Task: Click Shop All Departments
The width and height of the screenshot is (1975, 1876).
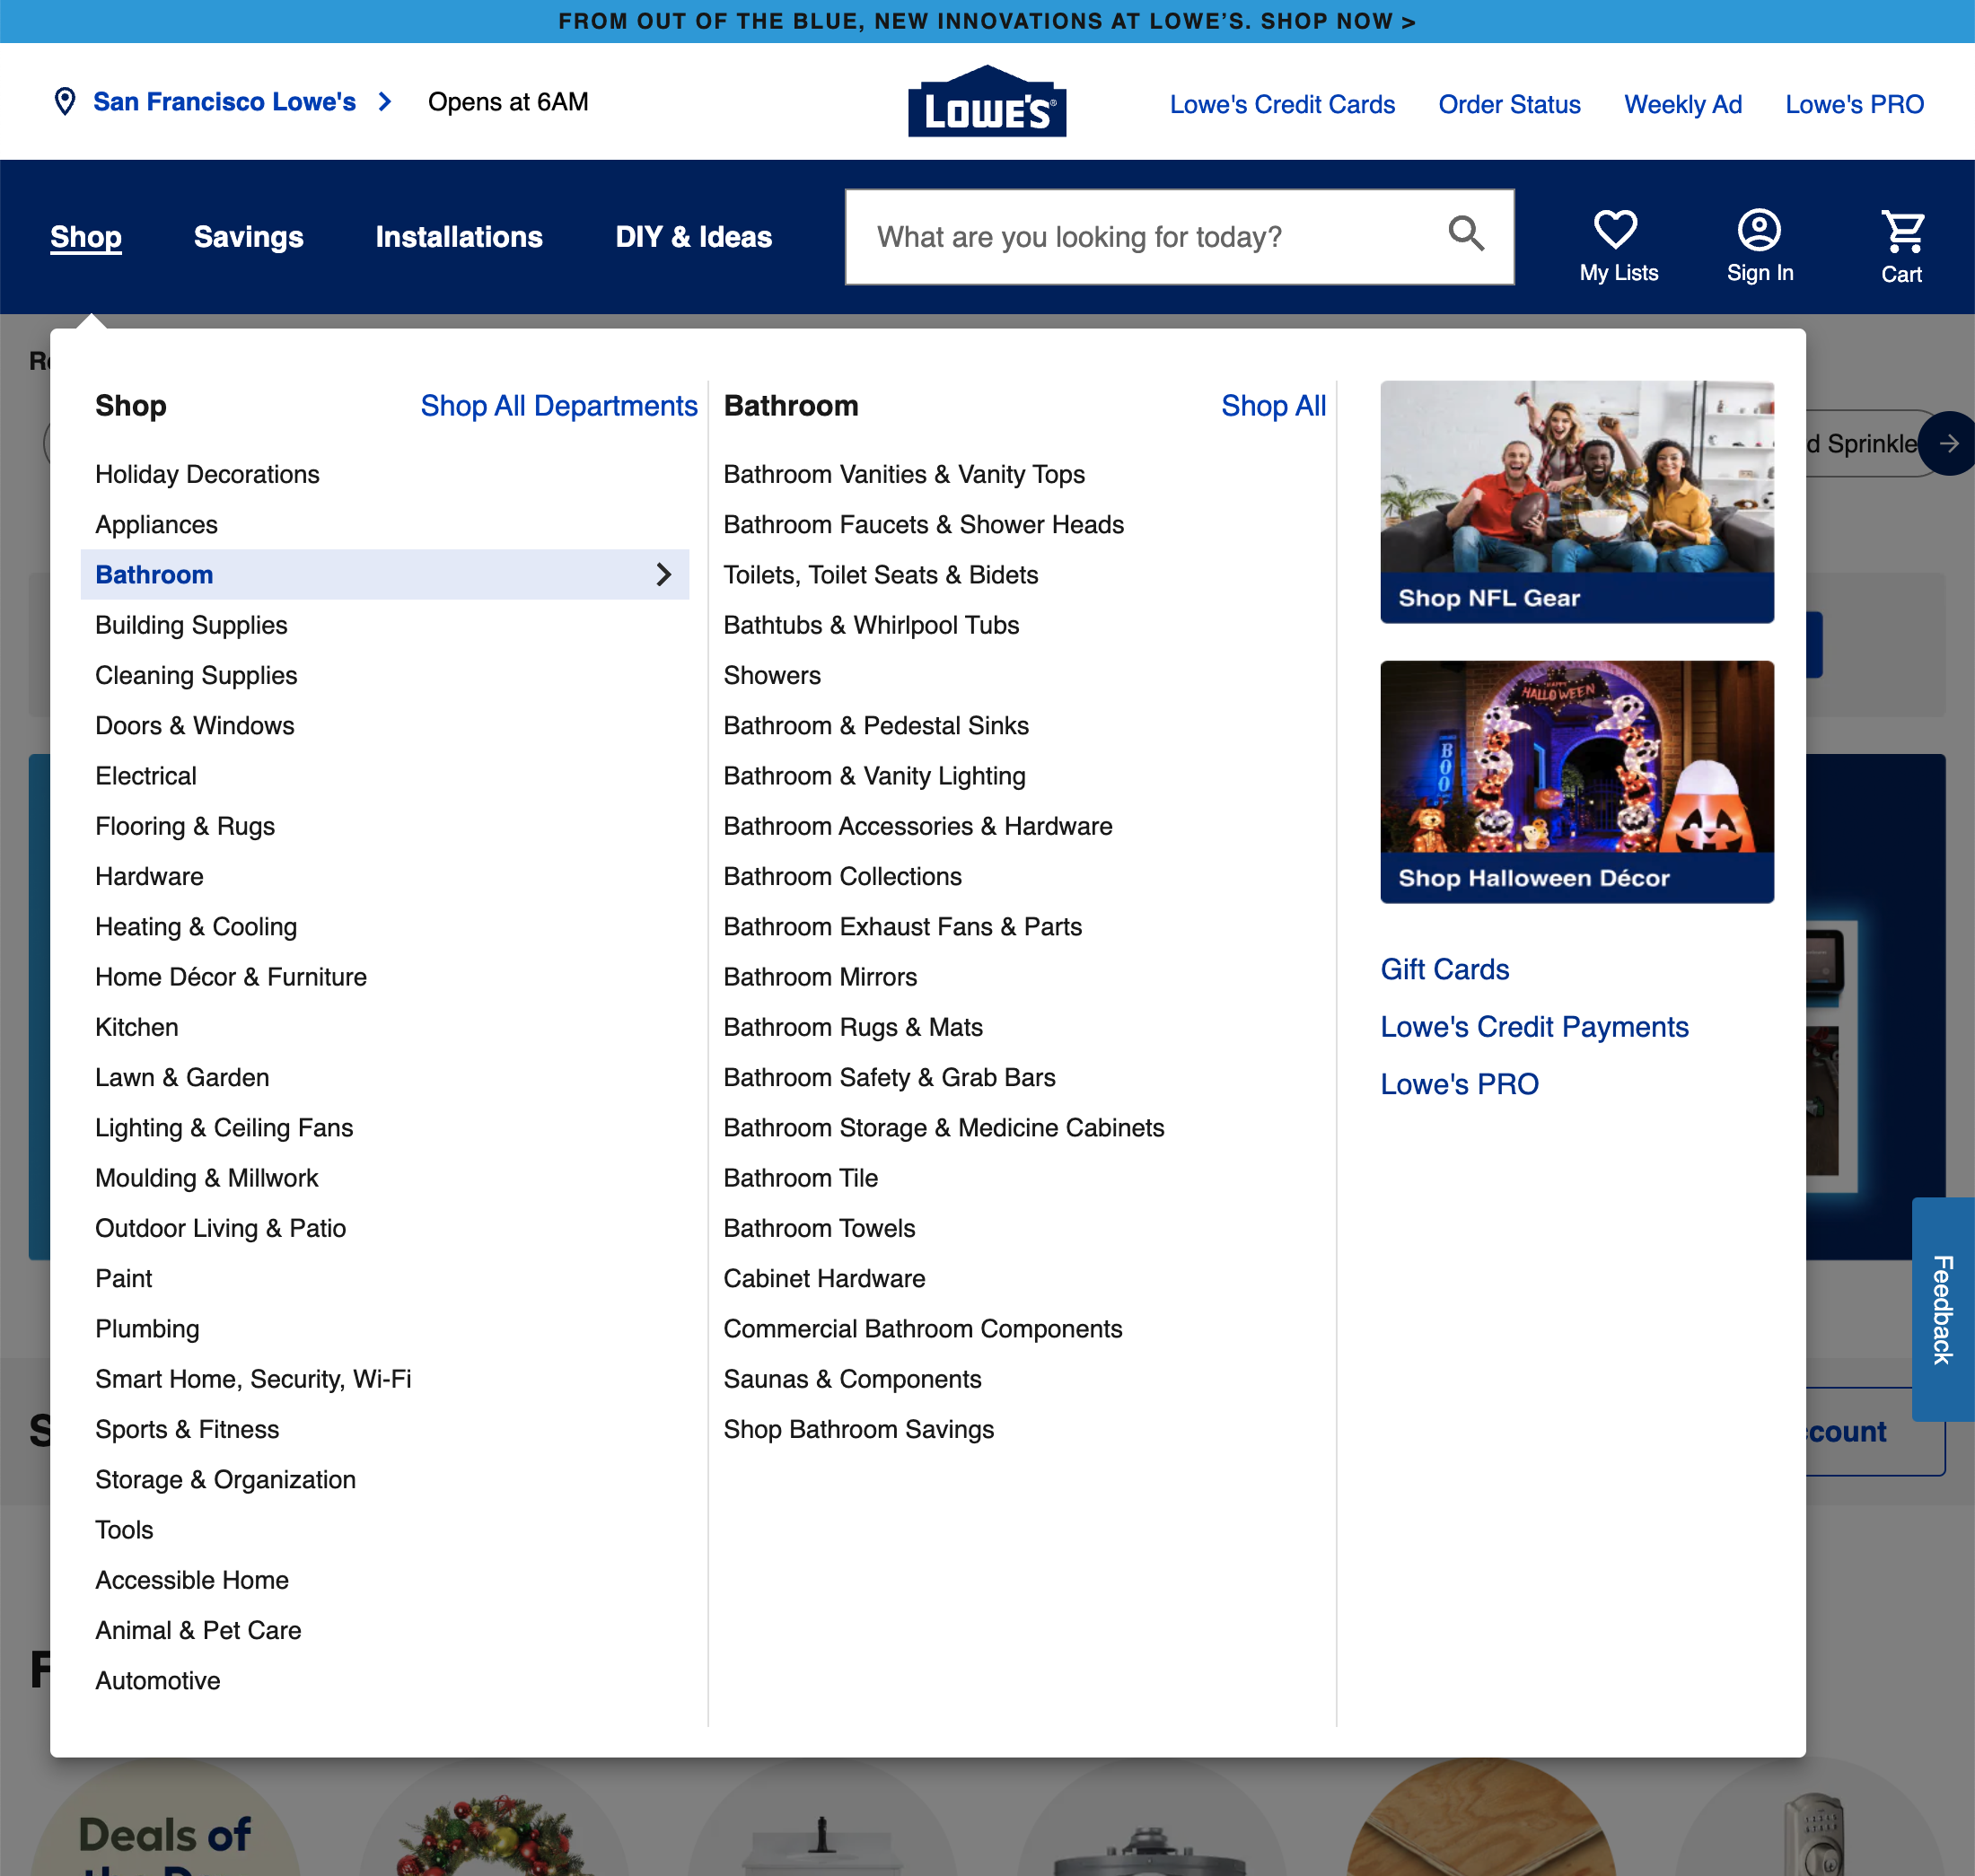Action: pos(559,406)
